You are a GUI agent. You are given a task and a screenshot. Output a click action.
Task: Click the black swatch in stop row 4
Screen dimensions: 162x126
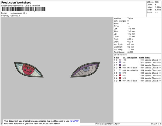(x=120, y=68)
